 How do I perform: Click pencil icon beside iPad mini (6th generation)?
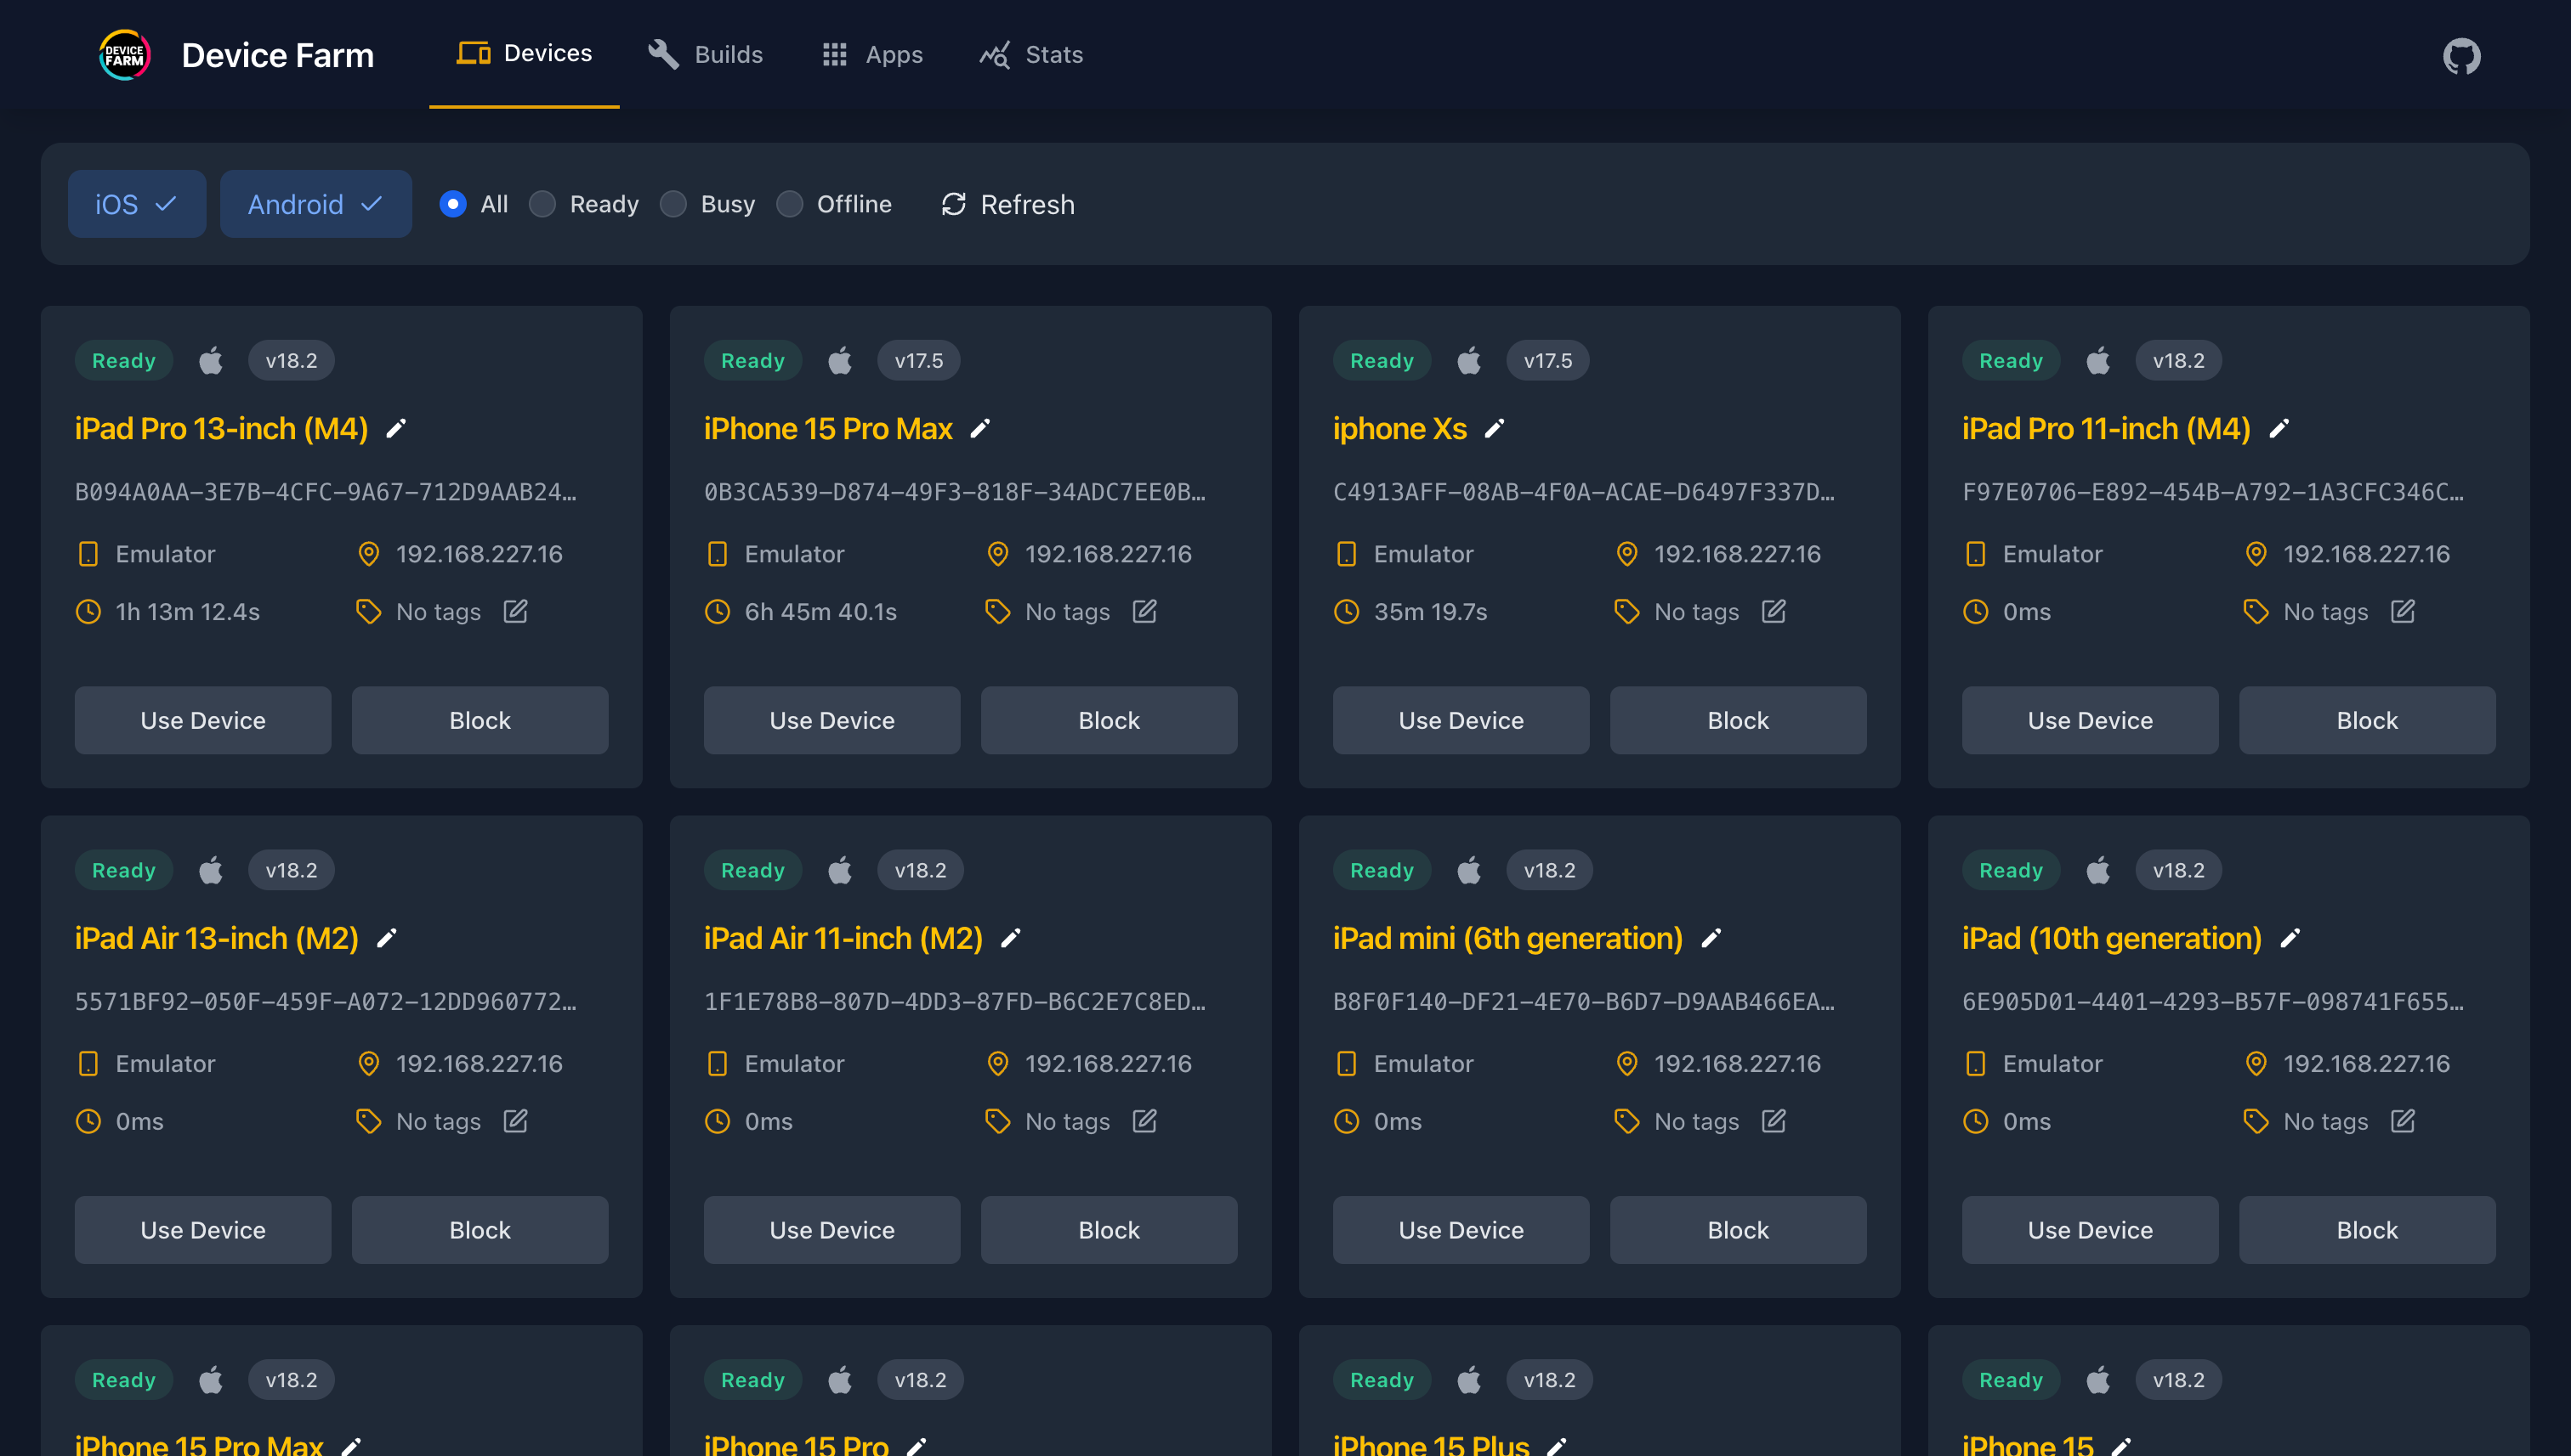1711,938
